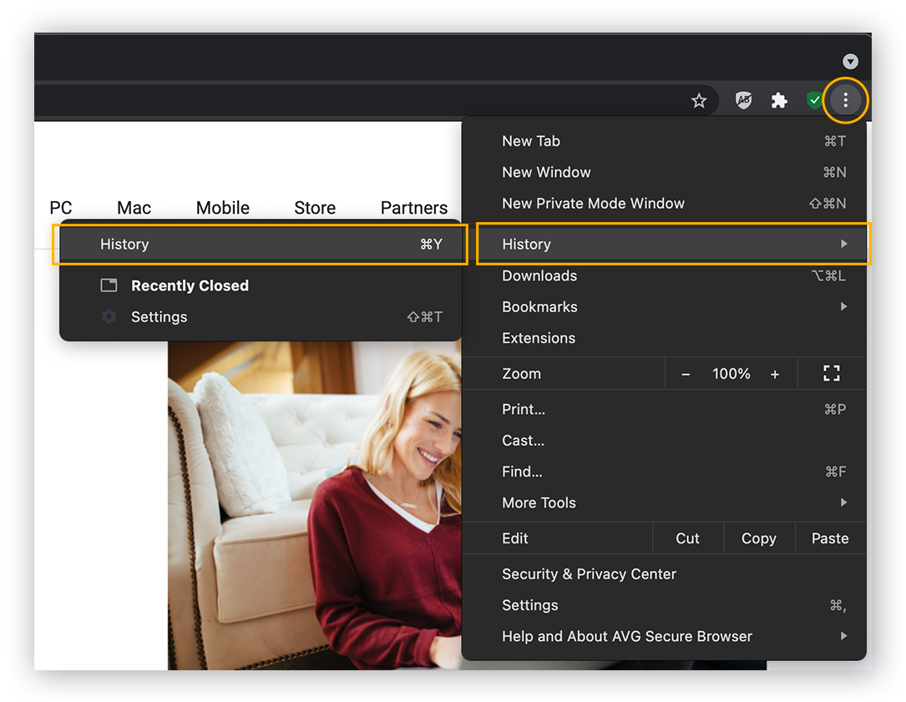Select the Mac tab on the webpage

tap(134, 207)
